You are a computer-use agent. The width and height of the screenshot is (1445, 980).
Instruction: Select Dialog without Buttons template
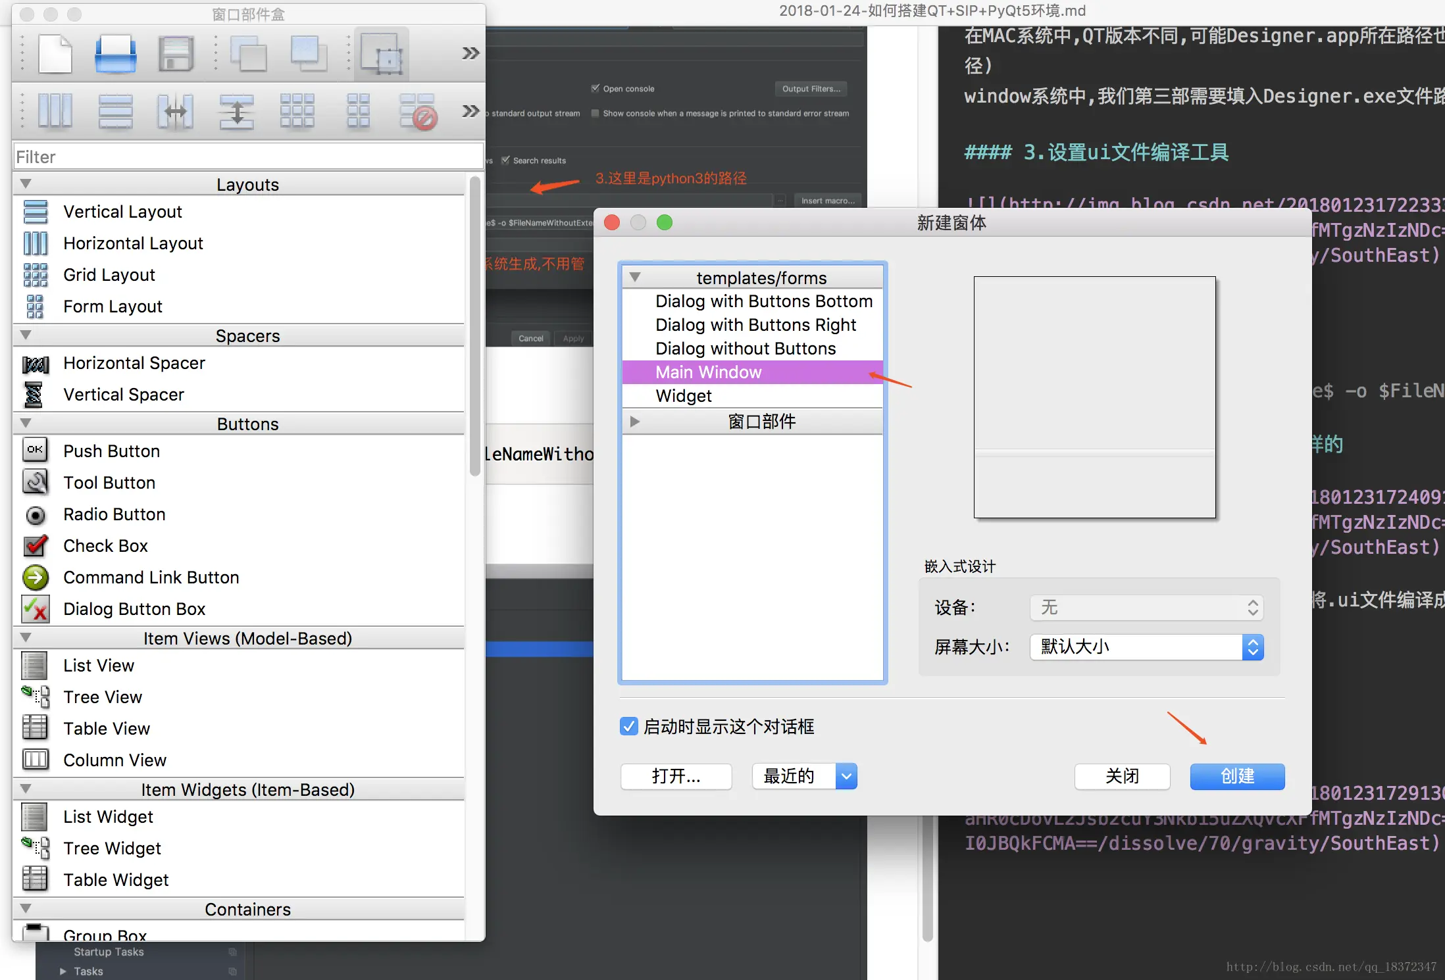tap(745, 349)
